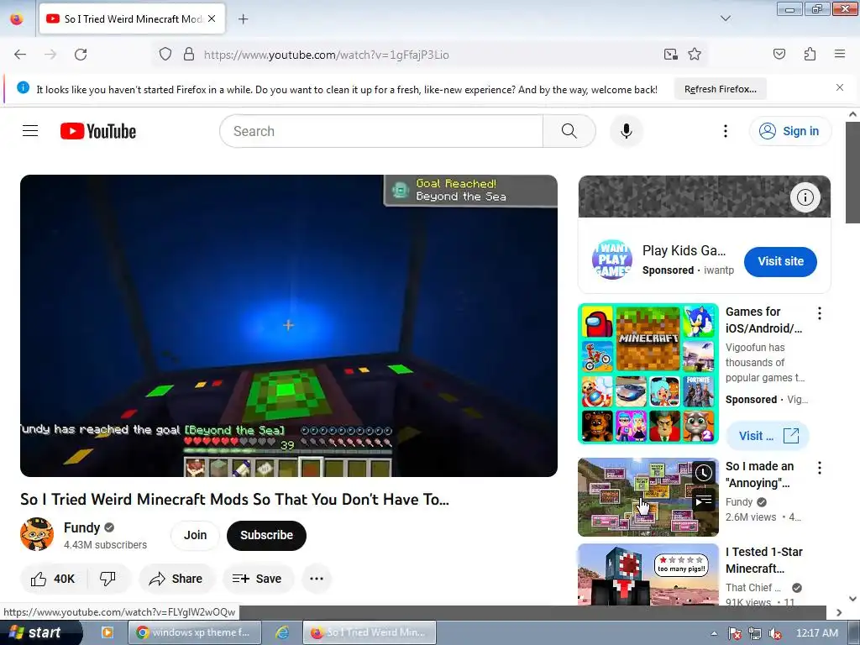Click the system clock 12:17 AM
This screenshot has width=860, height=645.
816,633
